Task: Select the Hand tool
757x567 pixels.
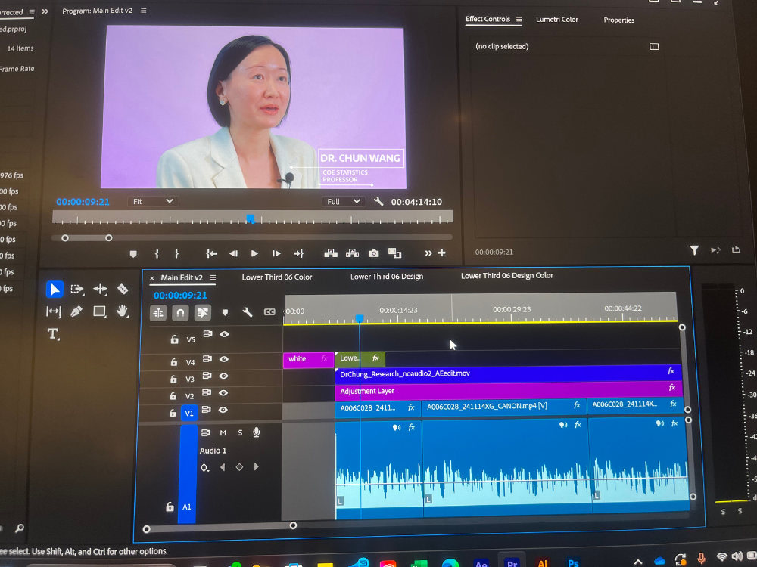Action: coord(122,311)
